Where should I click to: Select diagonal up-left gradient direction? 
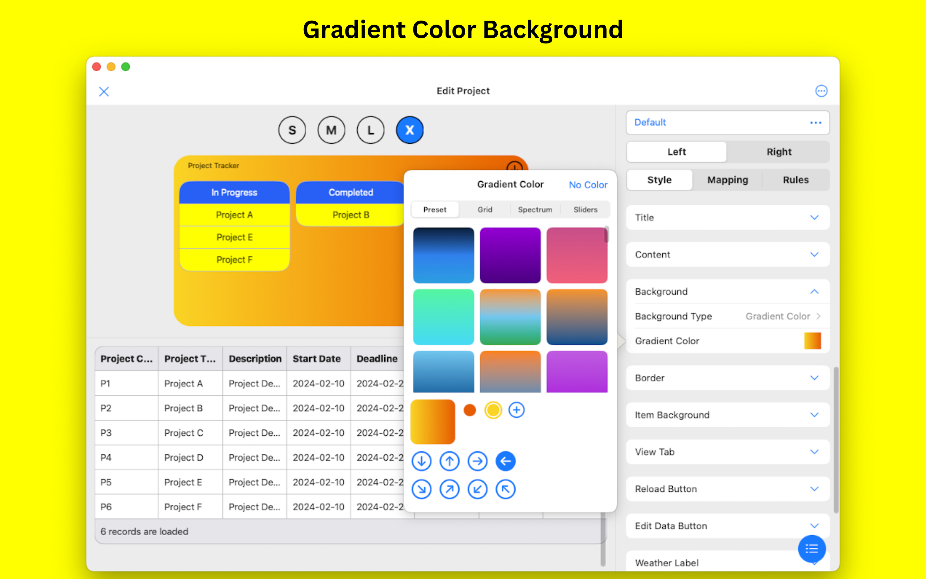click(x=505, y=489)
